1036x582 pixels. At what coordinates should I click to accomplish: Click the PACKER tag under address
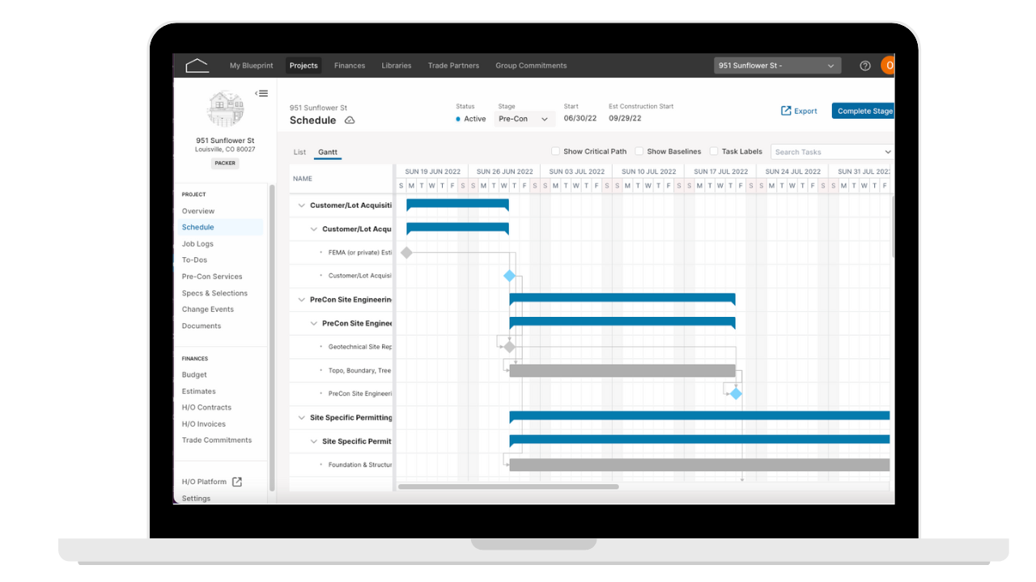coord(225,163)
